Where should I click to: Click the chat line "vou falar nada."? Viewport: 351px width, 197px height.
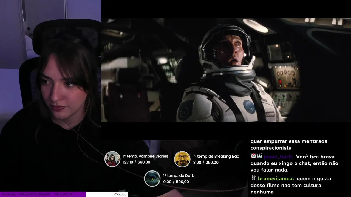pyautogui.click(x=270, y=170)
